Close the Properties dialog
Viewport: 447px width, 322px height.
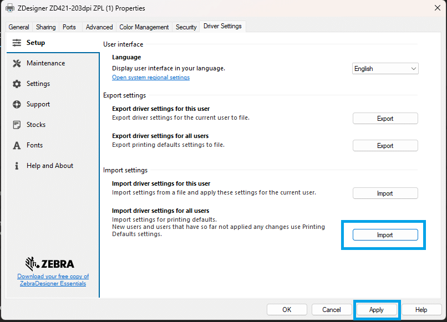[x=438, y=8]
